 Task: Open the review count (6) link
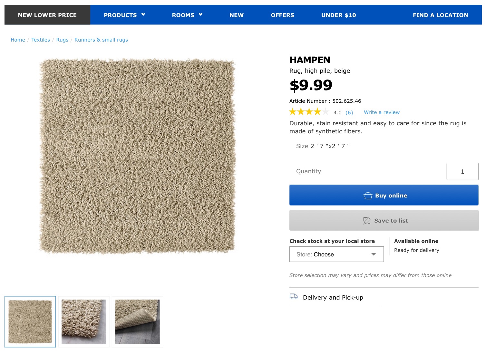click(x=349, y=113)
